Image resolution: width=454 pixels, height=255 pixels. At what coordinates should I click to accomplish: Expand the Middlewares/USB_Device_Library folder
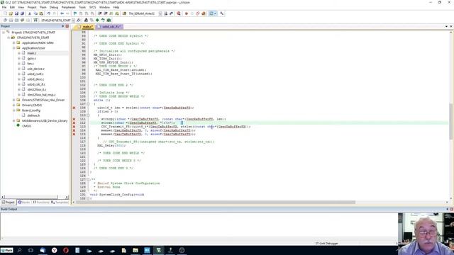(14, 121)
